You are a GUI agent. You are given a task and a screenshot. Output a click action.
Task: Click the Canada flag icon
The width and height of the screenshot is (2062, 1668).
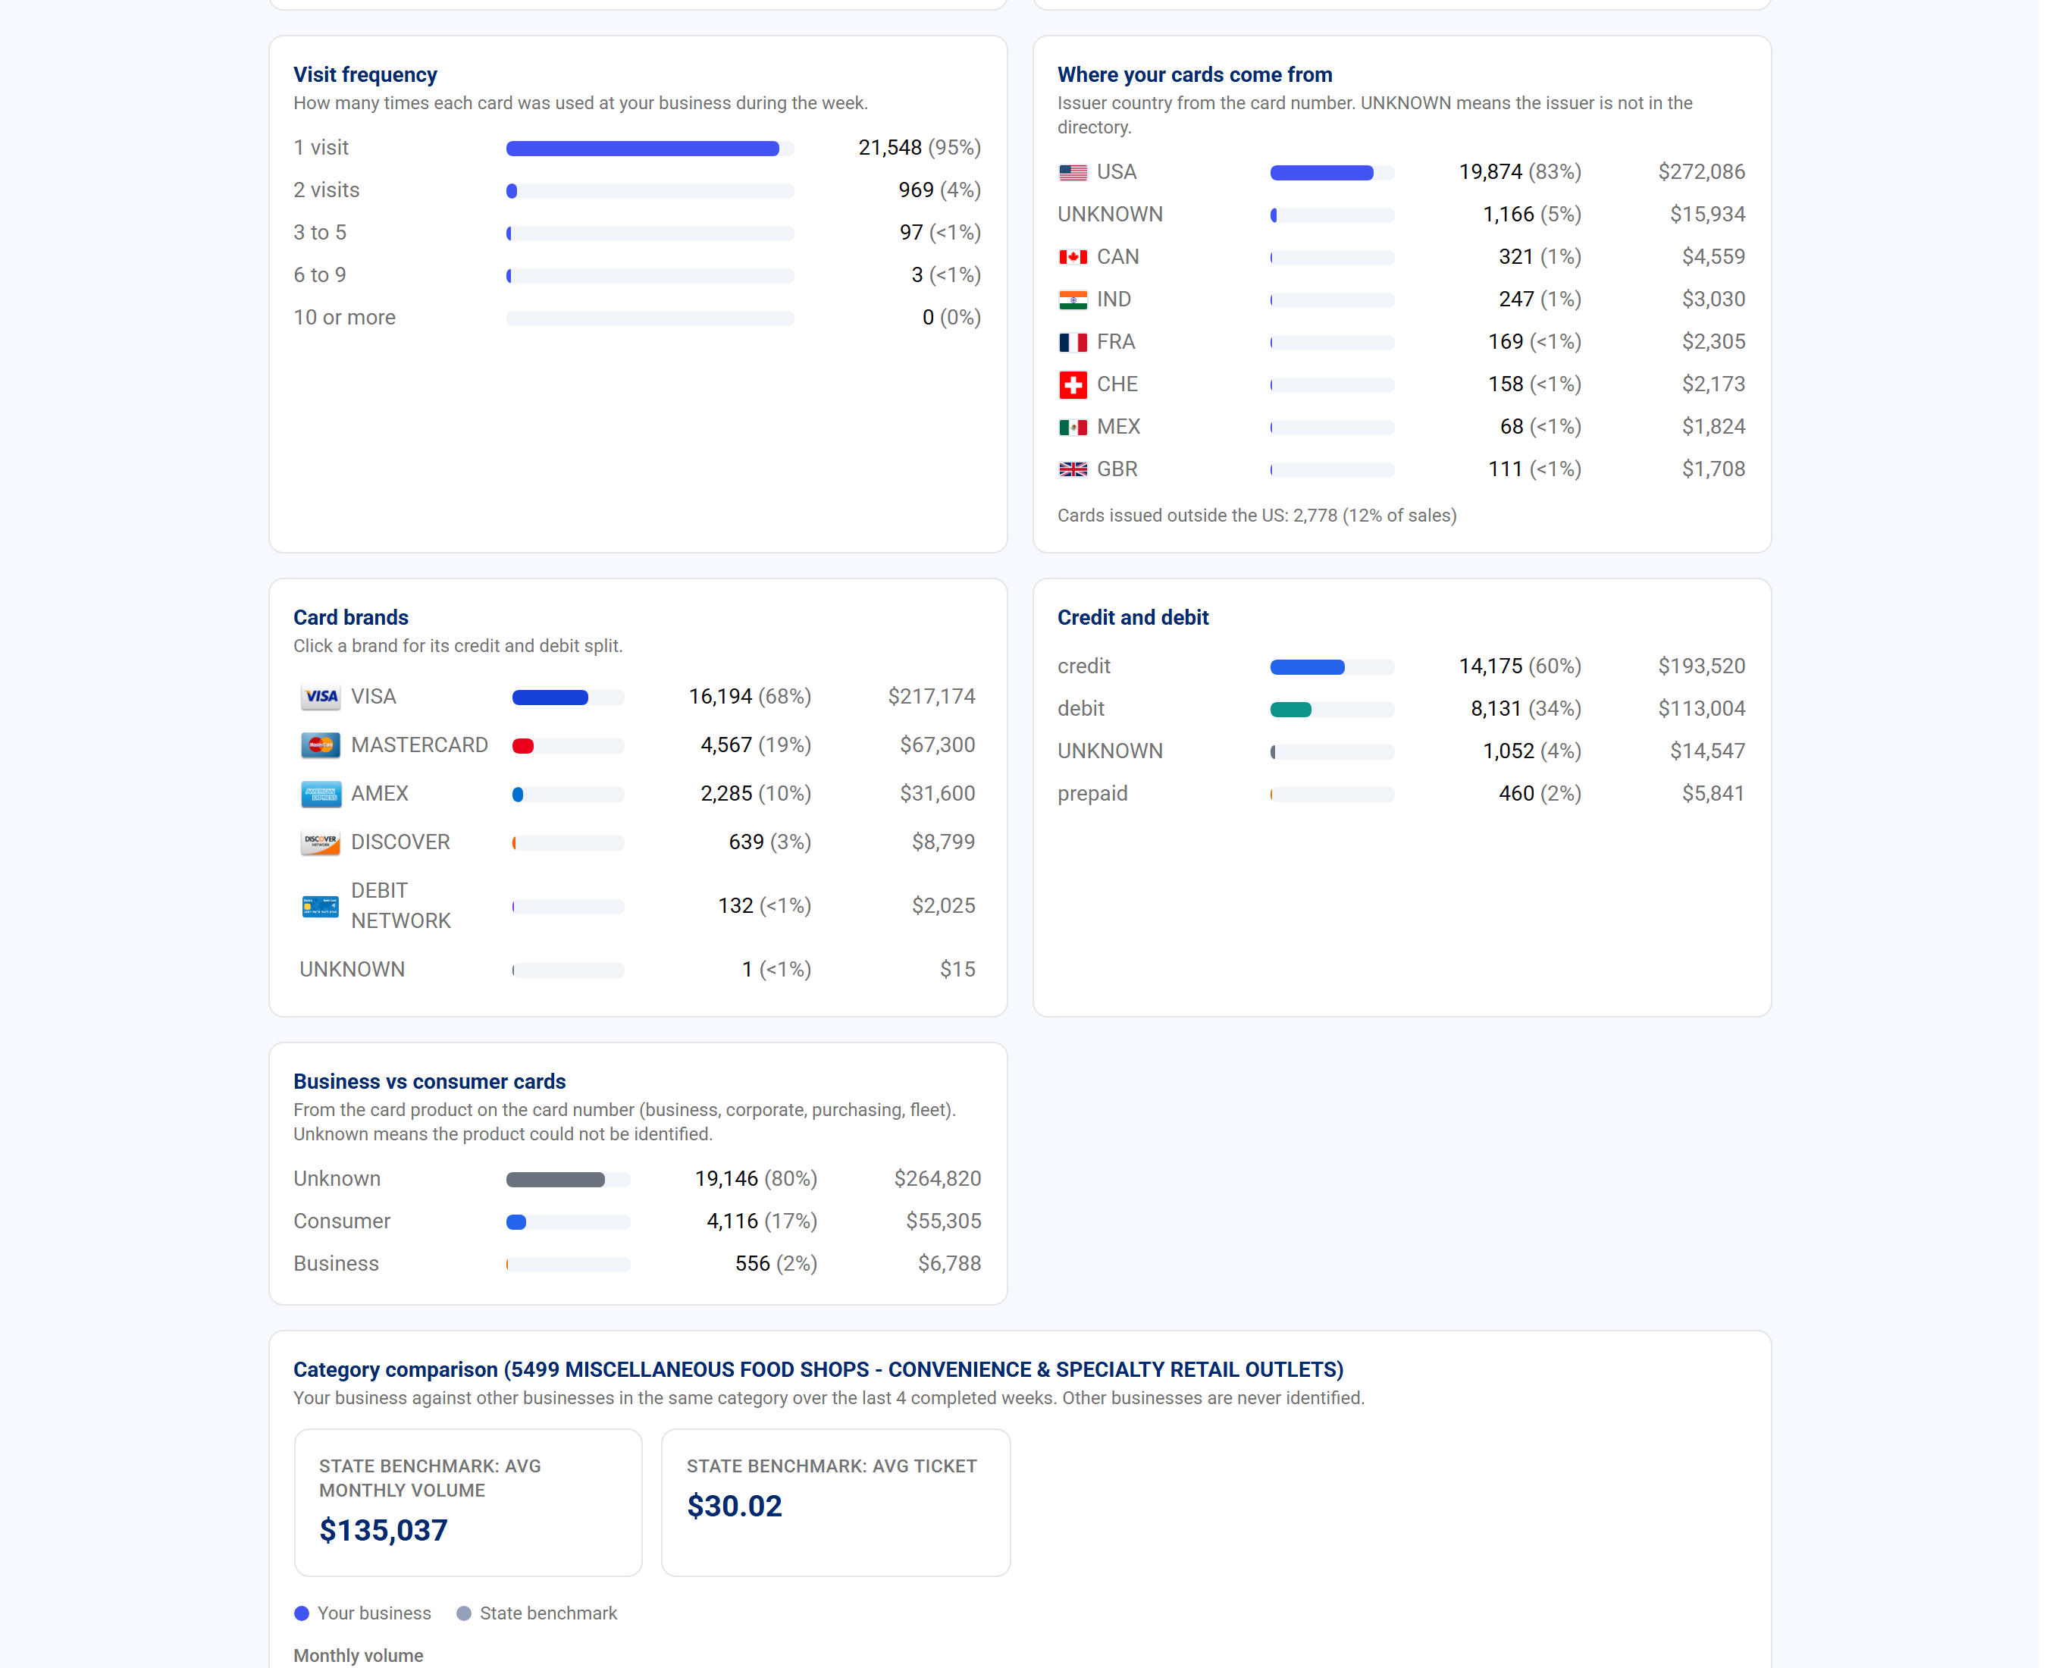(x=1073, y=258)
